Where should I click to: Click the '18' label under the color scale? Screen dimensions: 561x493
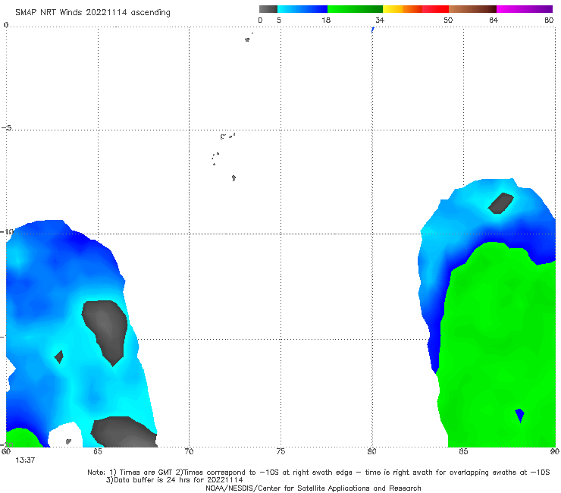tap(326, 20)
